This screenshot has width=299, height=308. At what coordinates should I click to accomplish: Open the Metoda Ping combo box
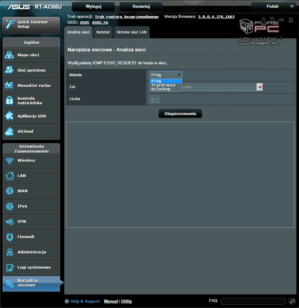tap(166, 75)
